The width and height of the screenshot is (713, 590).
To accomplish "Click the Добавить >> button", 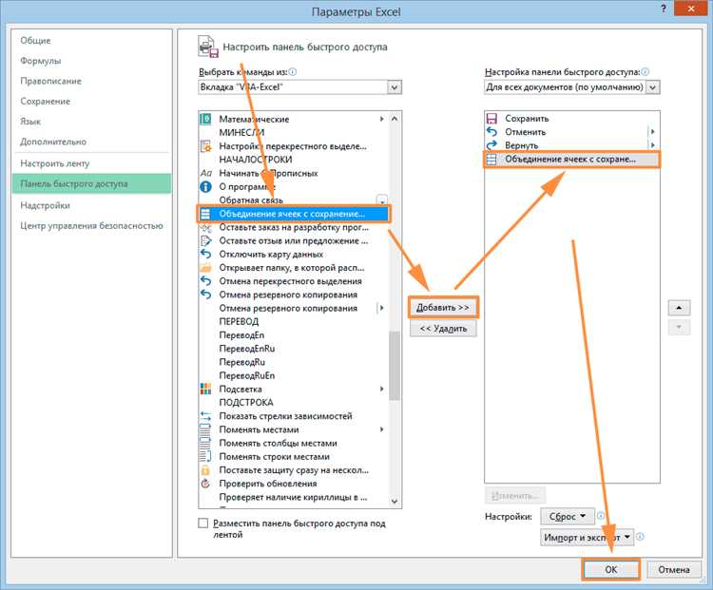I will [443, 308].
